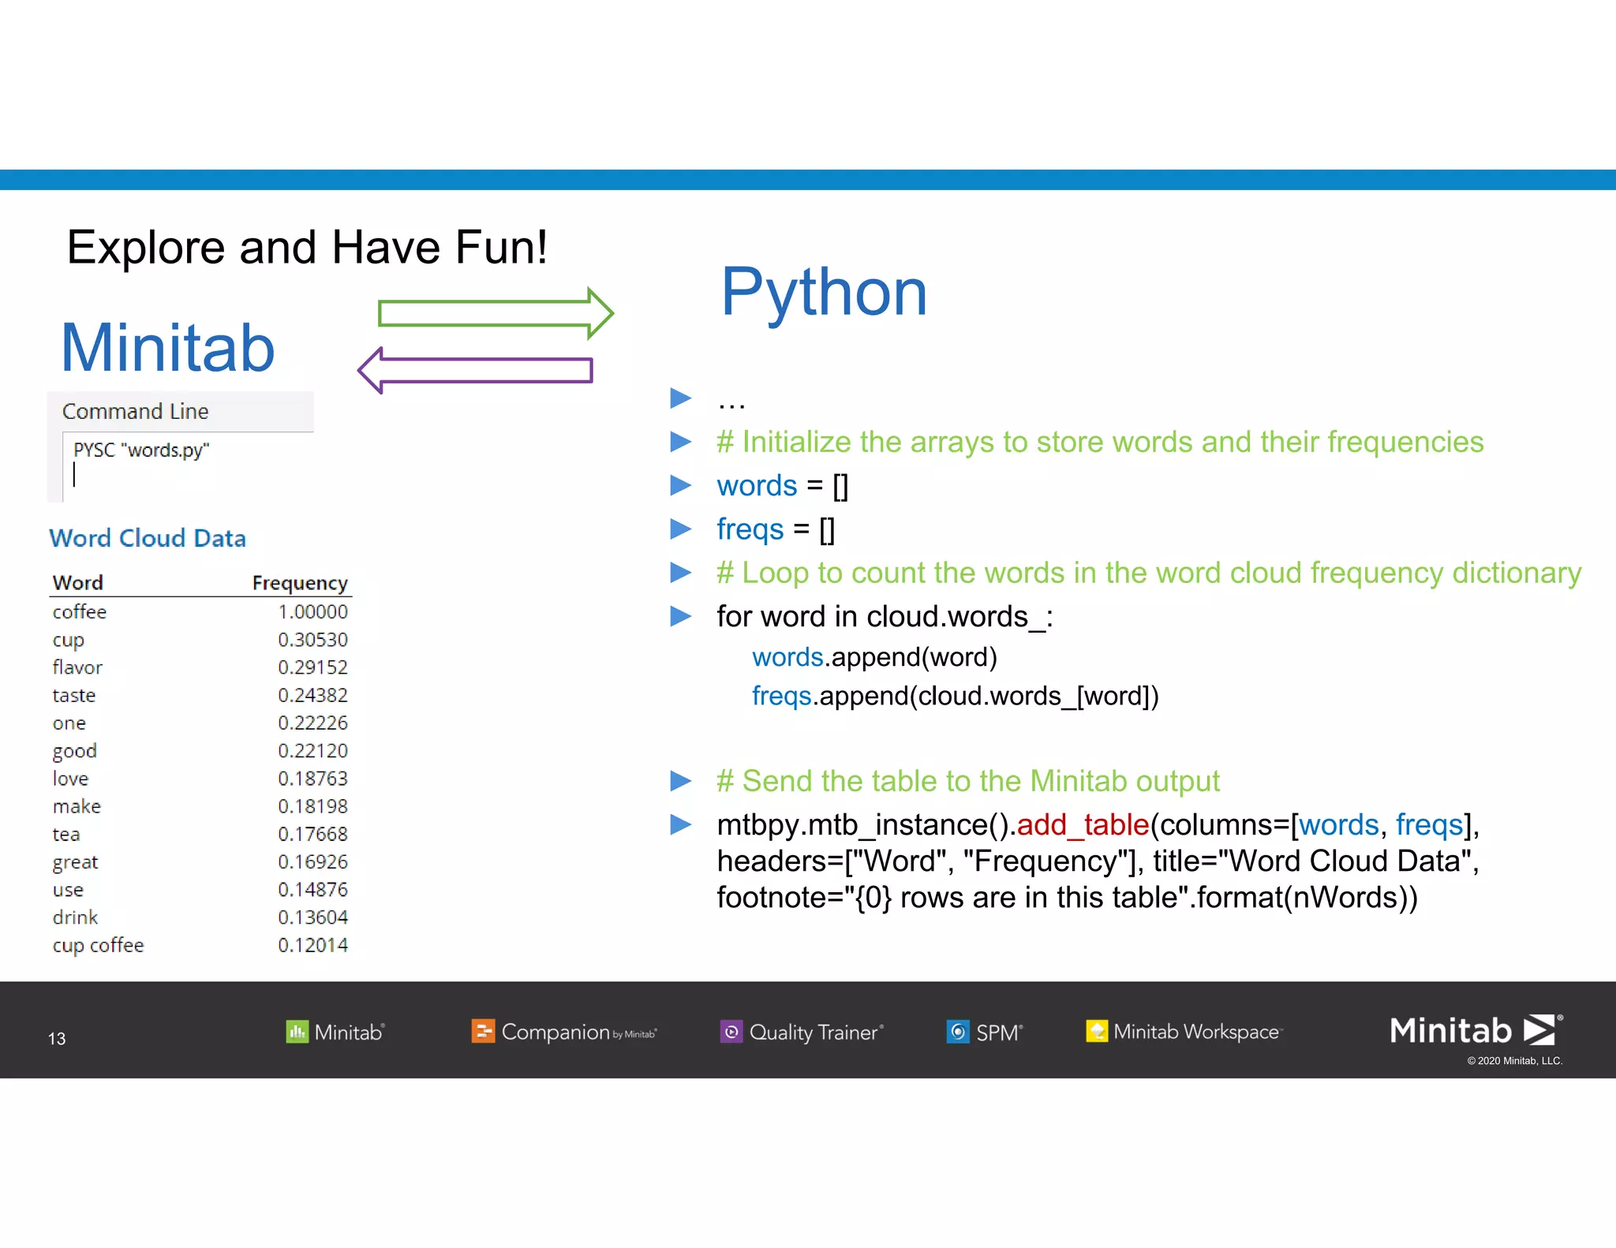The width and height of the screenshot is (1616, 1248).
Task: Select the 'great' word cell
Action: [x=75, y=862]
